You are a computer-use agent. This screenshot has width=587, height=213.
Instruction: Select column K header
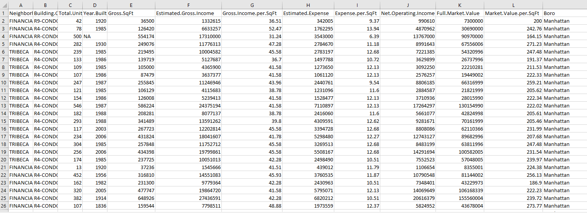pos(459,5)
